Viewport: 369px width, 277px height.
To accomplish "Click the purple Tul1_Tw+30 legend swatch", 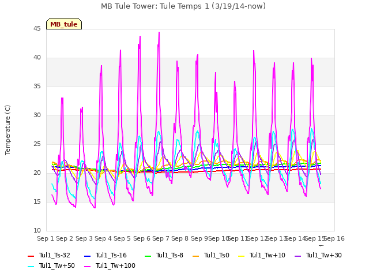I will pos(298,256).
